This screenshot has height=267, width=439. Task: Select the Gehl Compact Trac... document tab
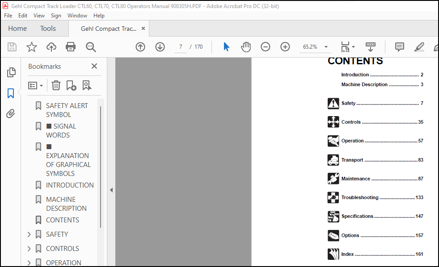point(109,29)
